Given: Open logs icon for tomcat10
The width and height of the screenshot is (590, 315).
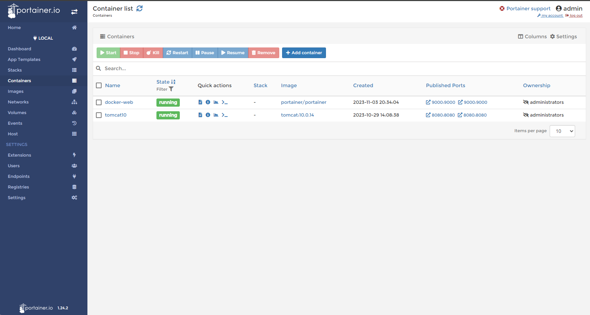Looking at the screenshot, I should pyautogui.click(x=200, y=115).
